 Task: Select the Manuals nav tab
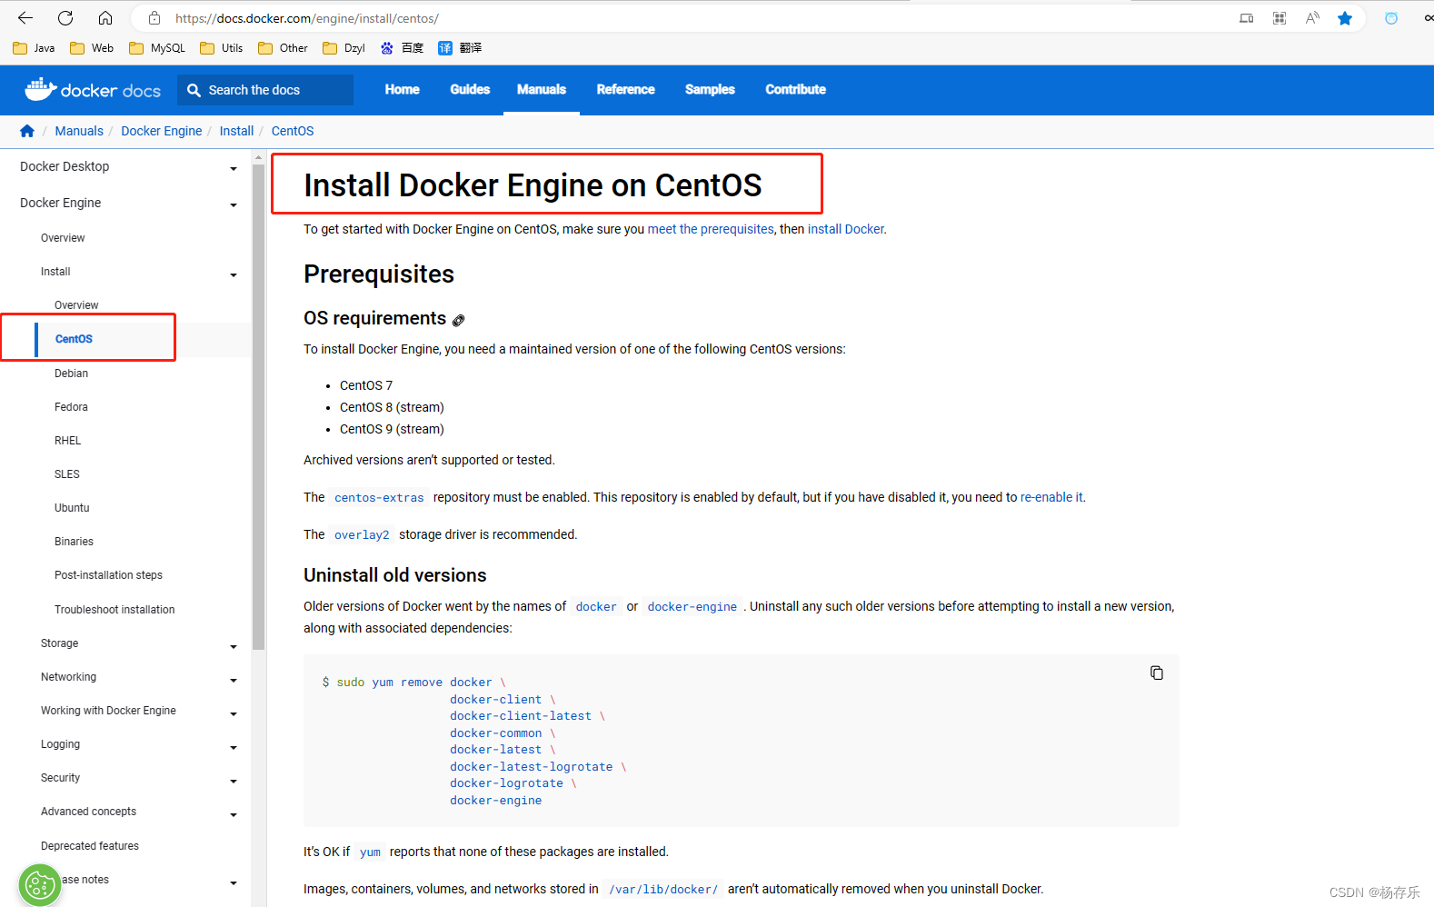[542, 89]
